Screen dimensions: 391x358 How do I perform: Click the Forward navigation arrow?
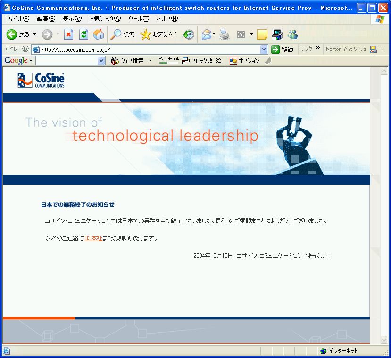pos(47,34)
